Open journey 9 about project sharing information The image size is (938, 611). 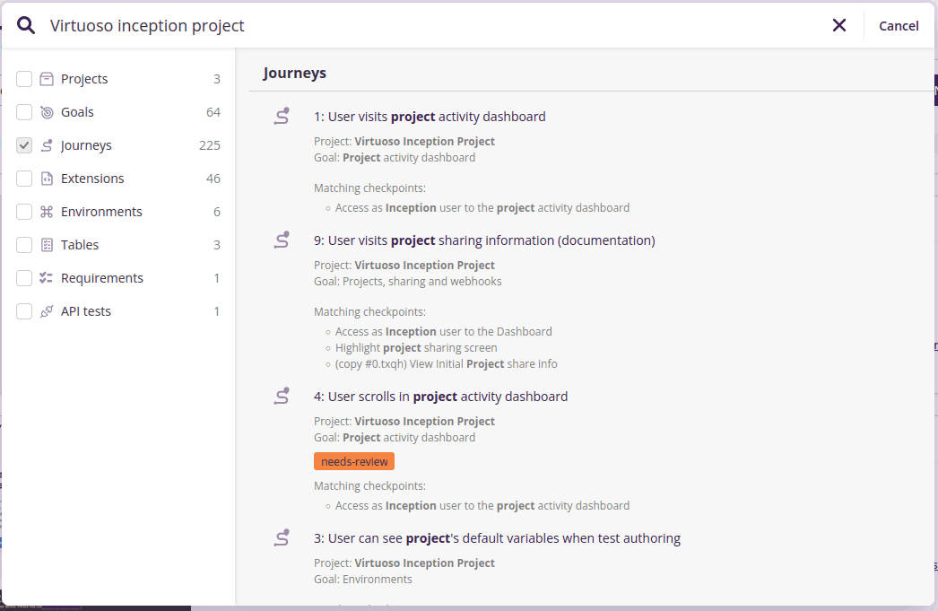(484, 240)
